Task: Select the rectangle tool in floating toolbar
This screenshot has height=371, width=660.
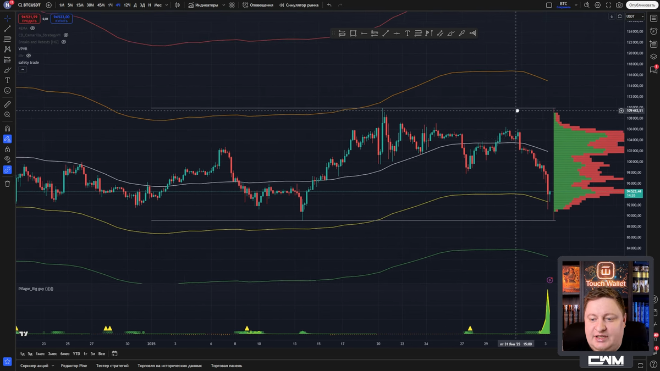Action: [353, 33]
